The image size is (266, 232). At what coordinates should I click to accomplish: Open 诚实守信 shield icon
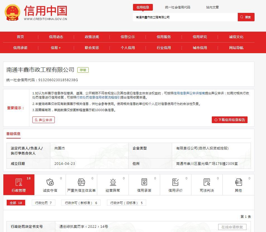(x=50, y=182)
